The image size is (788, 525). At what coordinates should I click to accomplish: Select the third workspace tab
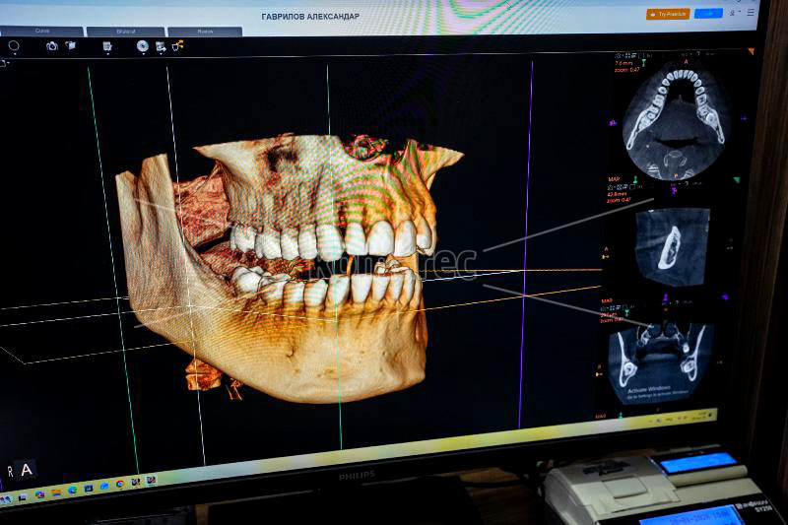pos(204,32)
